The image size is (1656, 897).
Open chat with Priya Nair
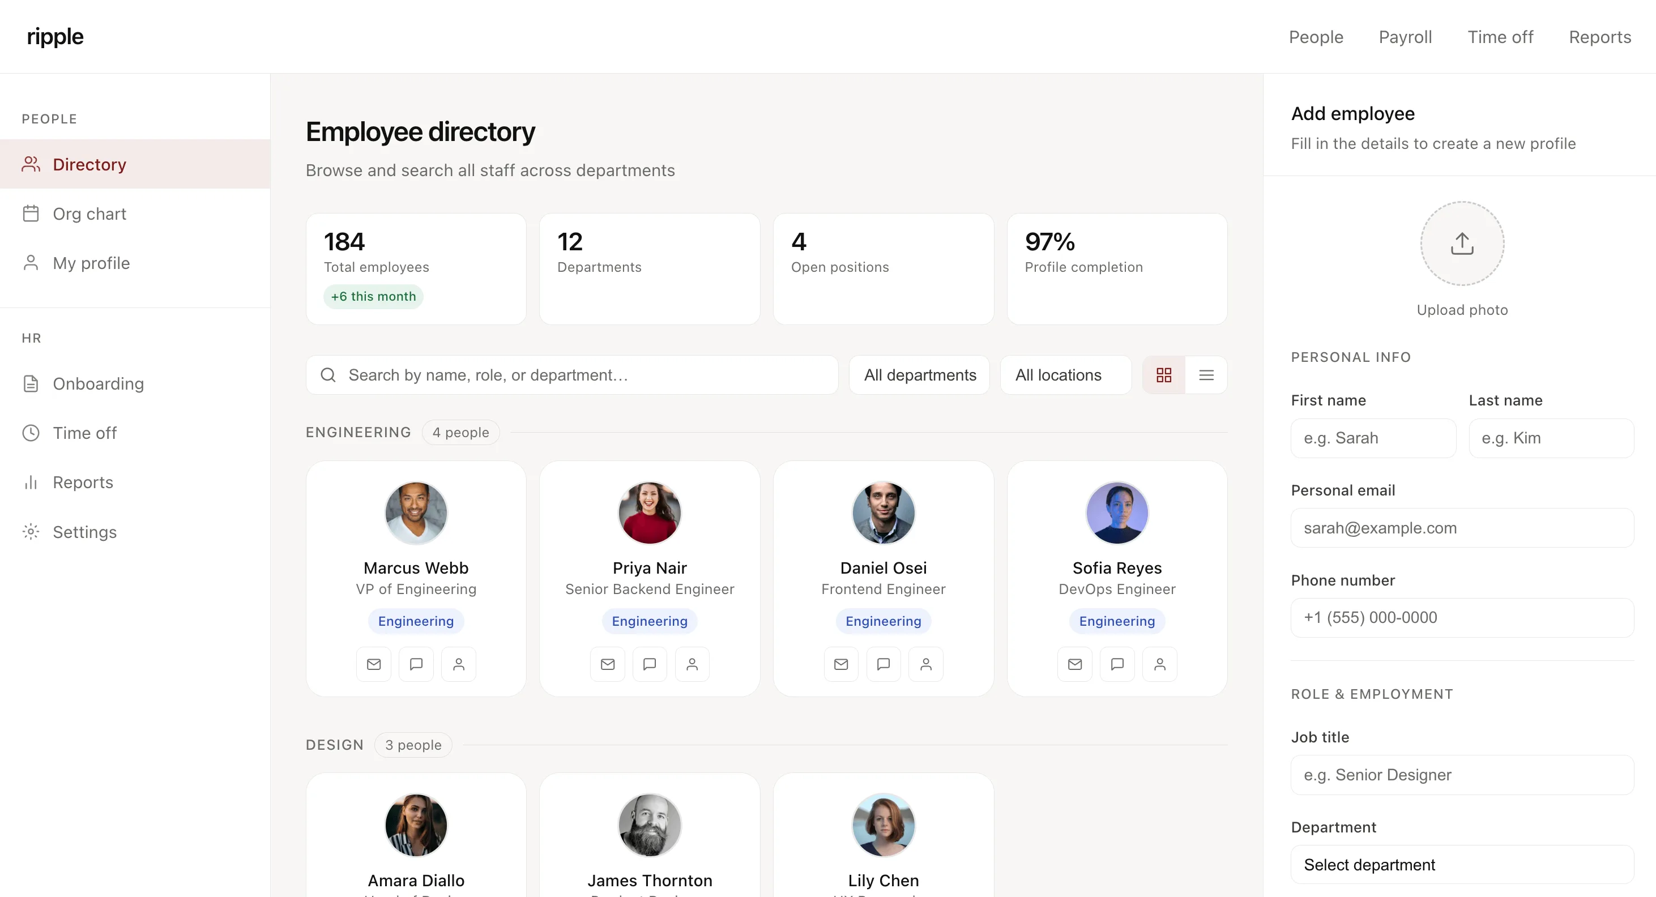pyautogui.click(x=649, y=664)
